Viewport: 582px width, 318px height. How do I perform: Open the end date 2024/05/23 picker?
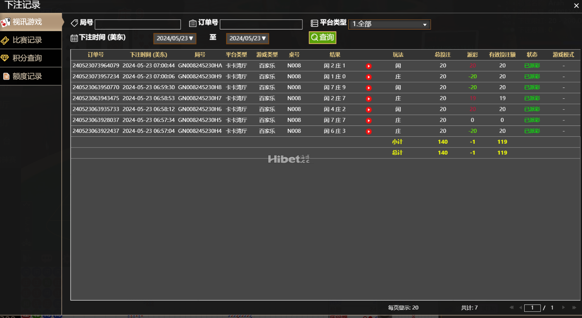pos(247,38)
